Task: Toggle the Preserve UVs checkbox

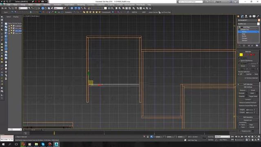Action: (240, 131)
